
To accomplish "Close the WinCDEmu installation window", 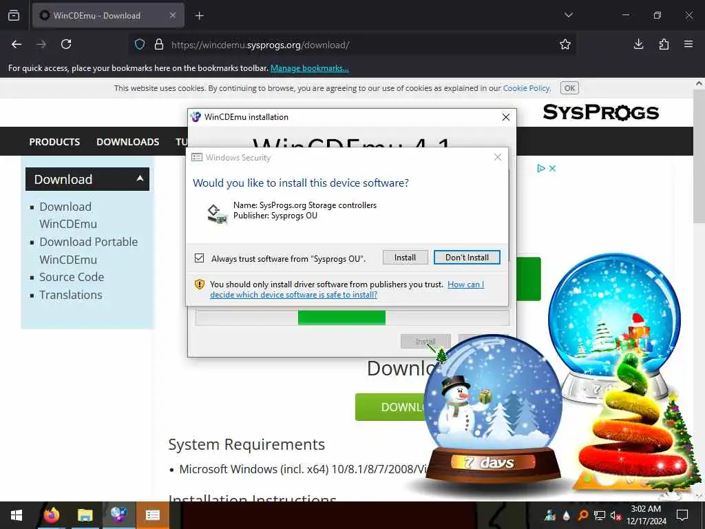I will point(506,117).
